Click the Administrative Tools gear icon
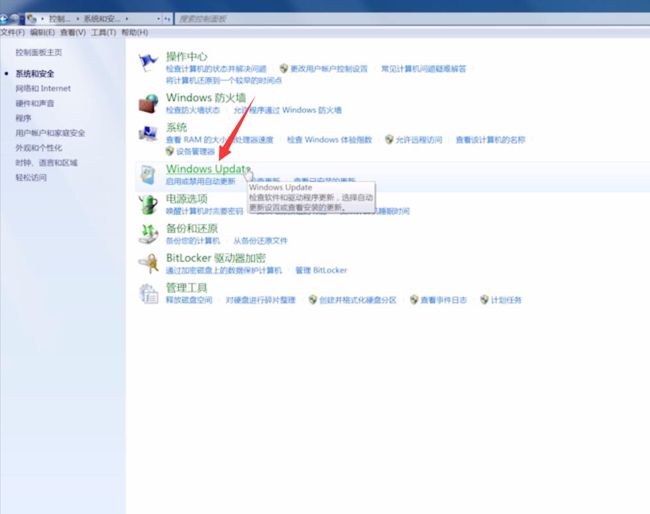 coord(149,294)
